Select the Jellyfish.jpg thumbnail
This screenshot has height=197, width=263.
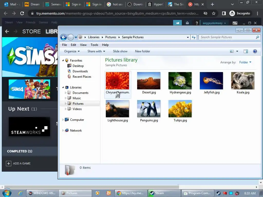coord(211,81)
